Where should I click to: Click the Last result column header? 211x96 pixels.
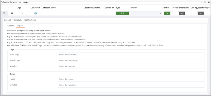[x=35, y=8]
